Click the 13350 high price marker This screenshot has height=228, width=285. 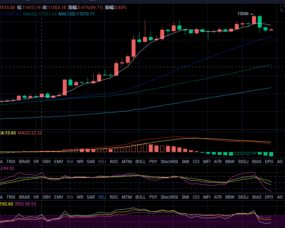point(243,14)
